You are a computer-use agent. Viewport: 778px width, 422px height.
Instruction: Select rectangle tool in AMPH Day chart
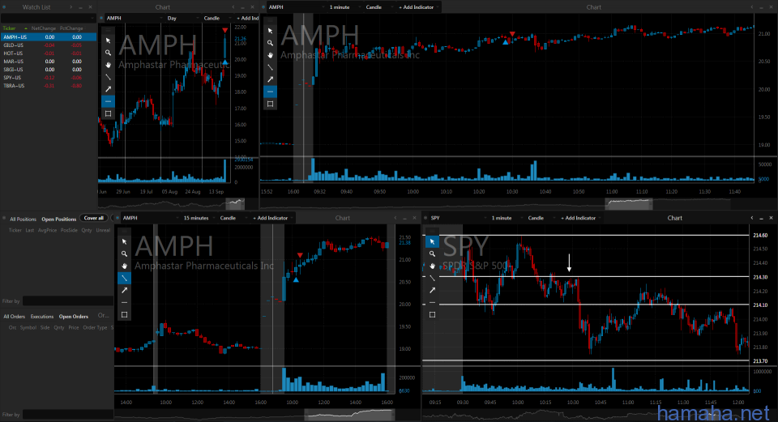click(108, 113)
